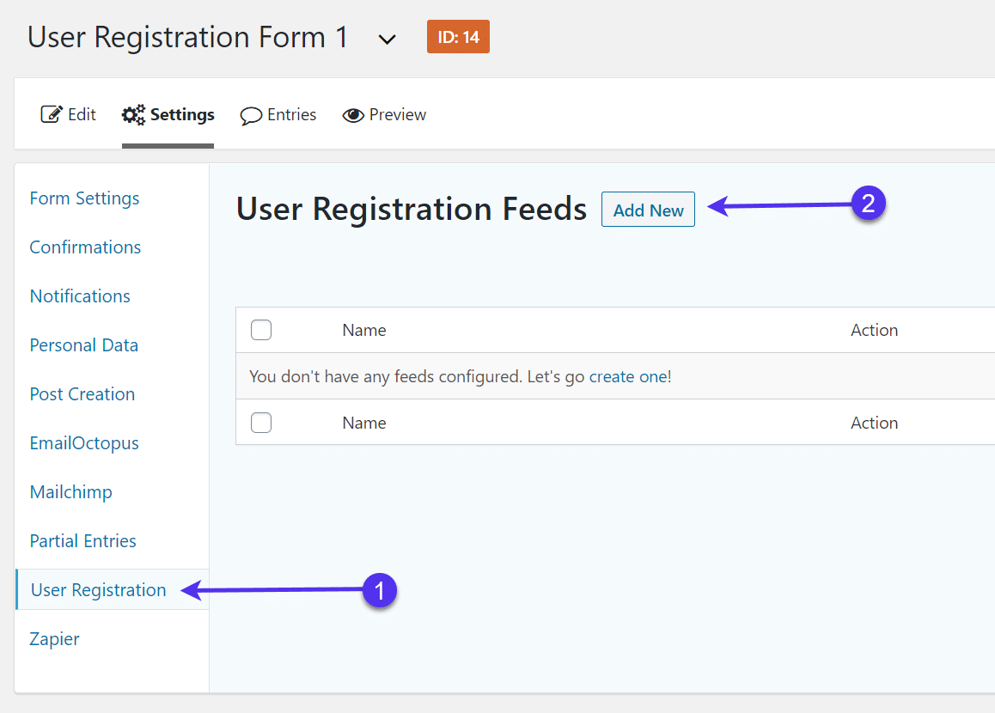Click the Entries speech bubble icon
The image size is (995, 713).
pyautogui.click(x=251, y=115)
